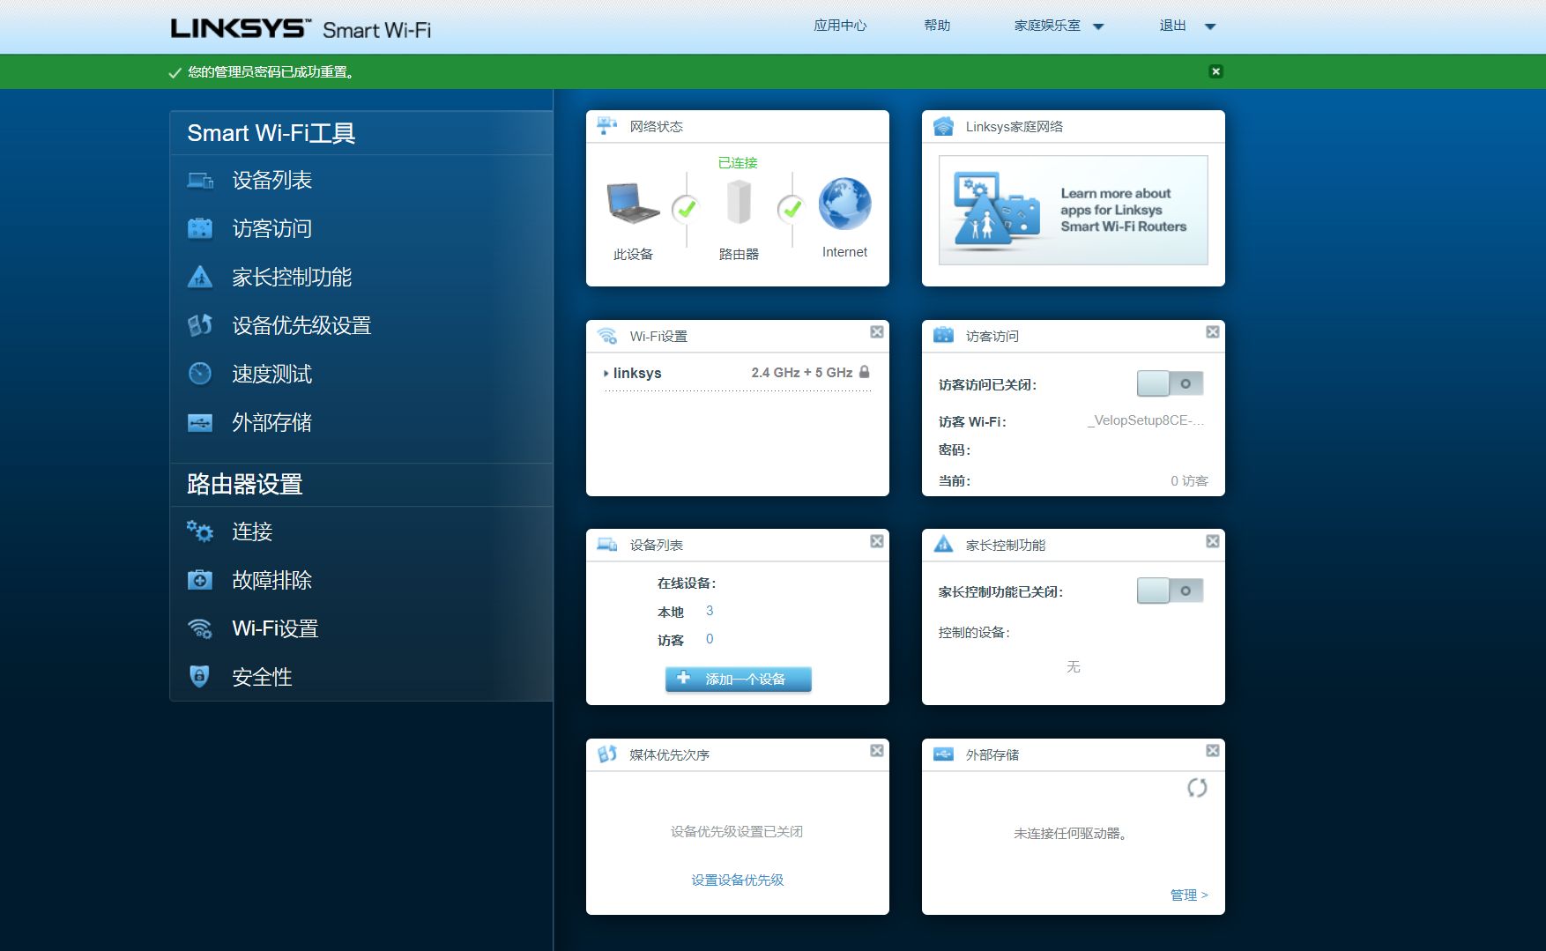Close the 家长控制功能 widget

pyautogui.click(x=1213, y=541)
